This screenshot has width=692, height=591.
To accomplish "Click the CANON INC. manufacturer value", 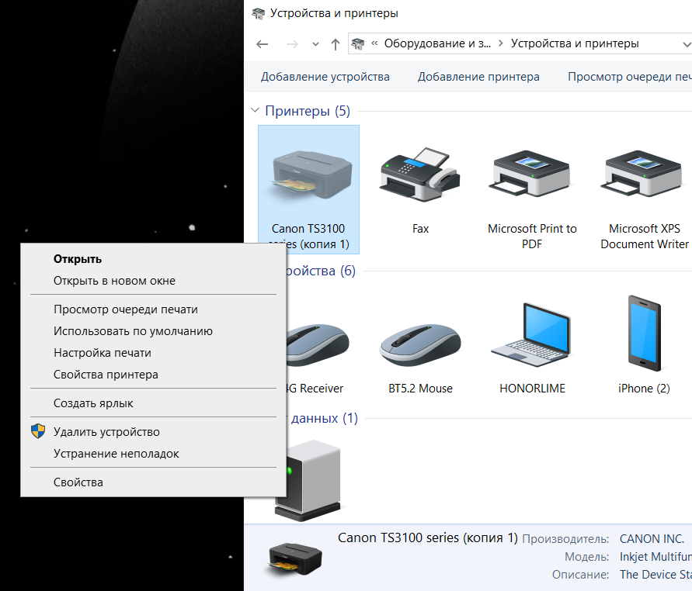I will pyautogui.click(x=652, y=538).
